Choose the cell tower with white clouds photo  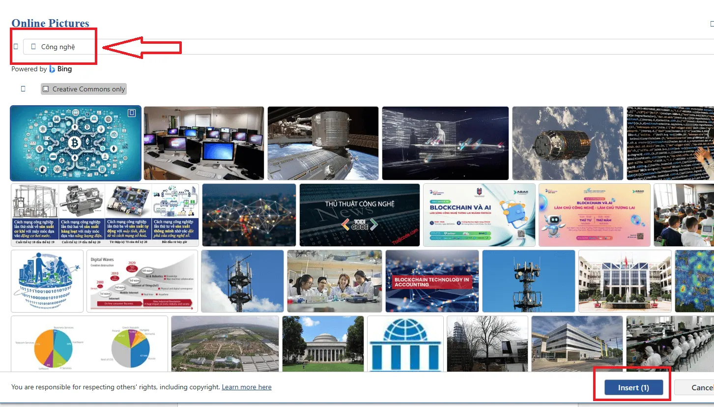tap(242, 281)
